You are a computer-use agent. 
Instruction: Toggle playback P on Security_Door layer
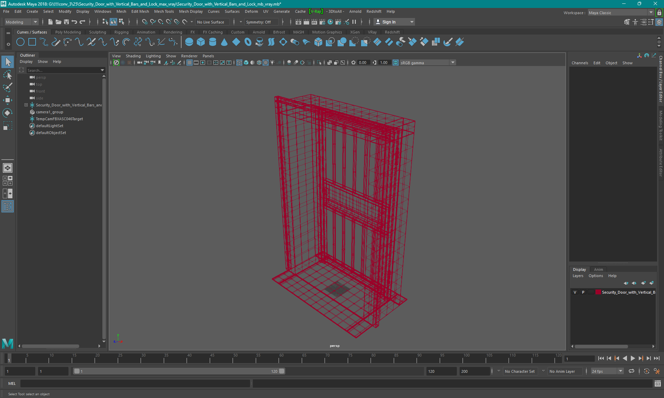583,292
